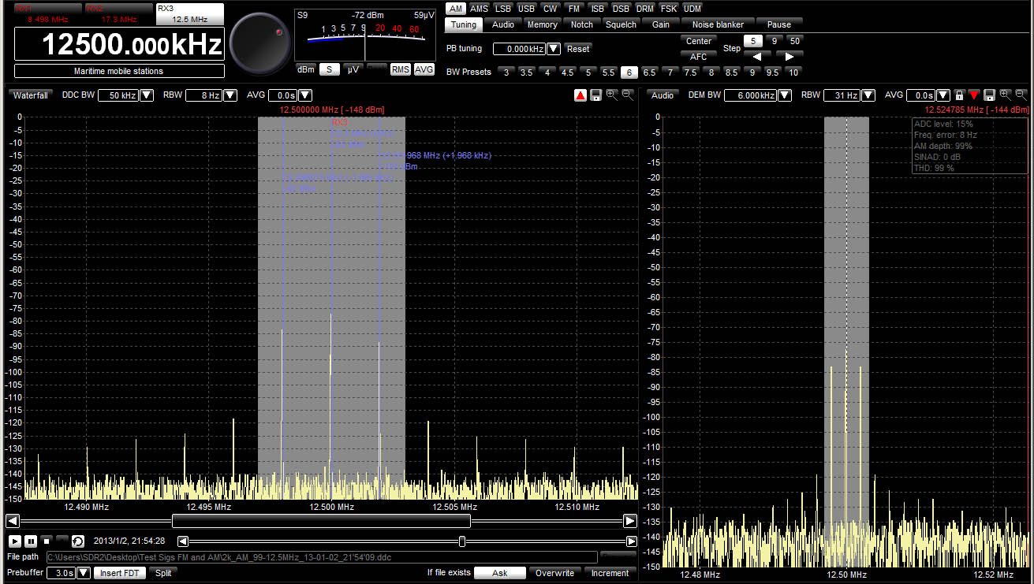Open the Prebuffer 3.0s dropdown
The height and width of the screenshot is (584, 1034).
pos(84,573)
